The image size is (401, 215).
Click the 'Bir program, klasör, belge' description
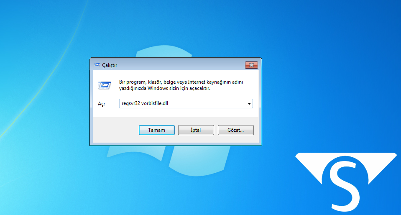(x=181, y=85)
